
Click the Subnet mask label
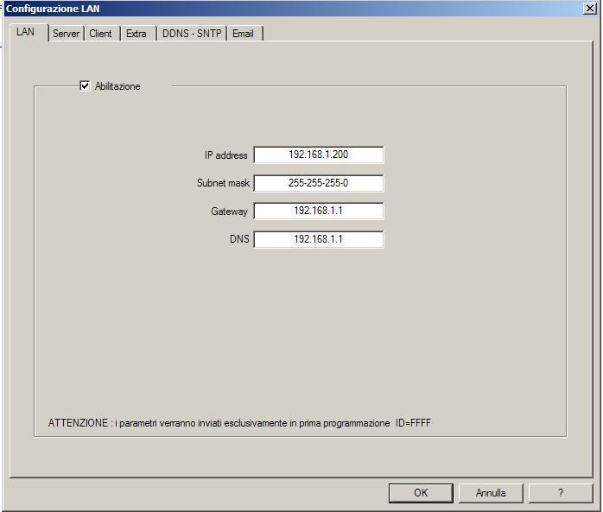(x=223, y=183)
